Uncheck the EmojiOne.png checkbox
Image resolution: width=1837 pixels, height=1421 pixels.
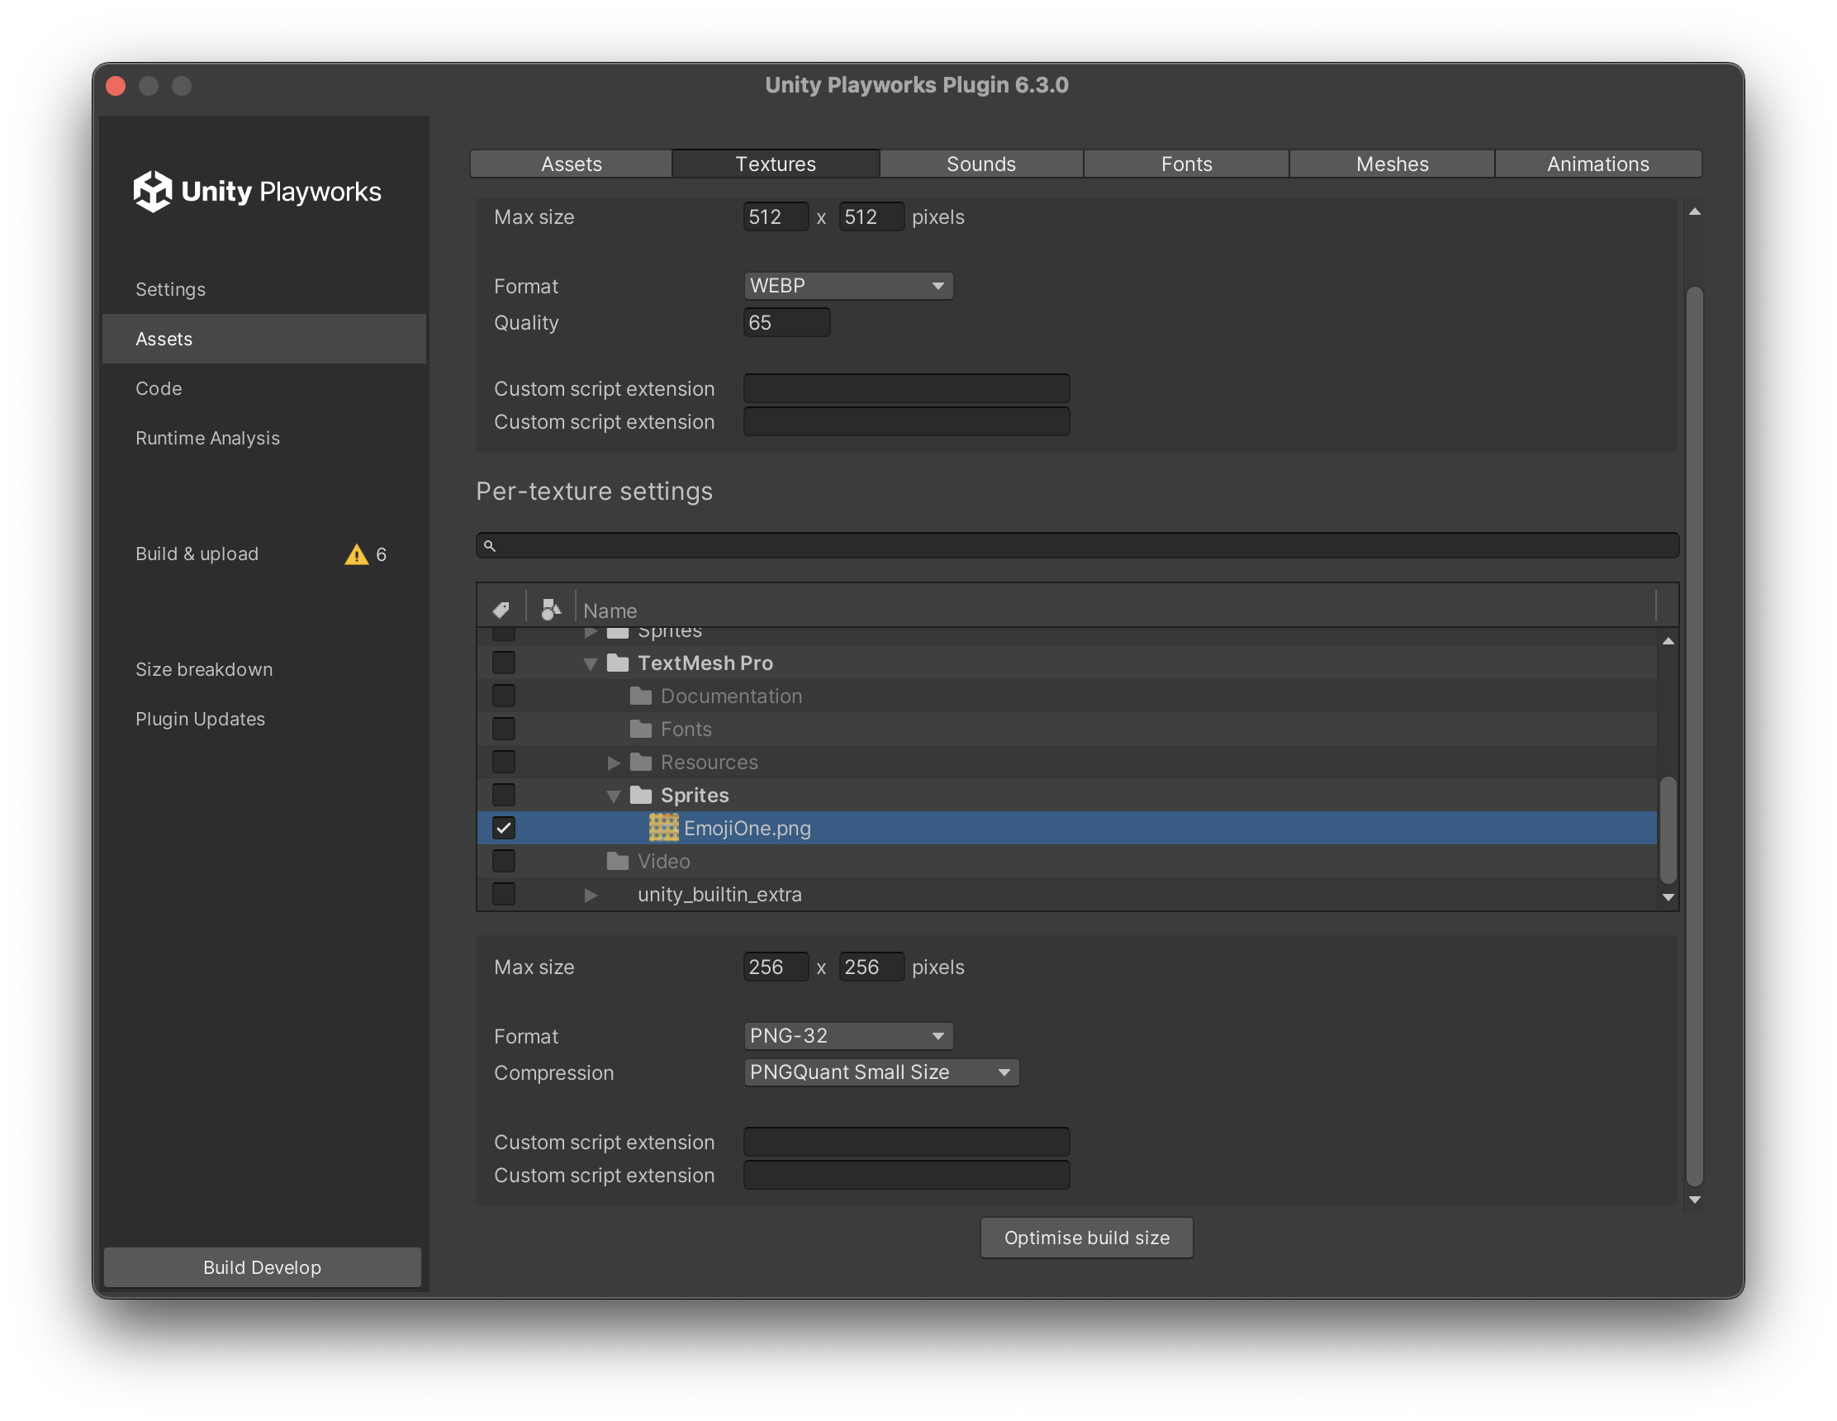coord(504,828)
